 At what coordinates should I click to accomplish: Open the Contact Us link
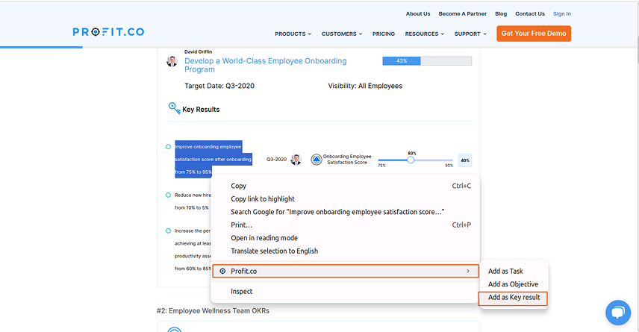tap(530, 14)
